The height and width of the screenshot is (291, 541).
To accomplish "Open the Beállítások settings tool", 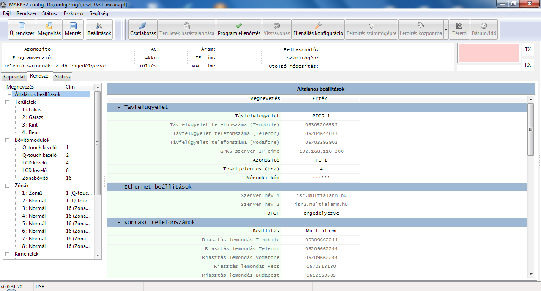I will tap(99, 30).
